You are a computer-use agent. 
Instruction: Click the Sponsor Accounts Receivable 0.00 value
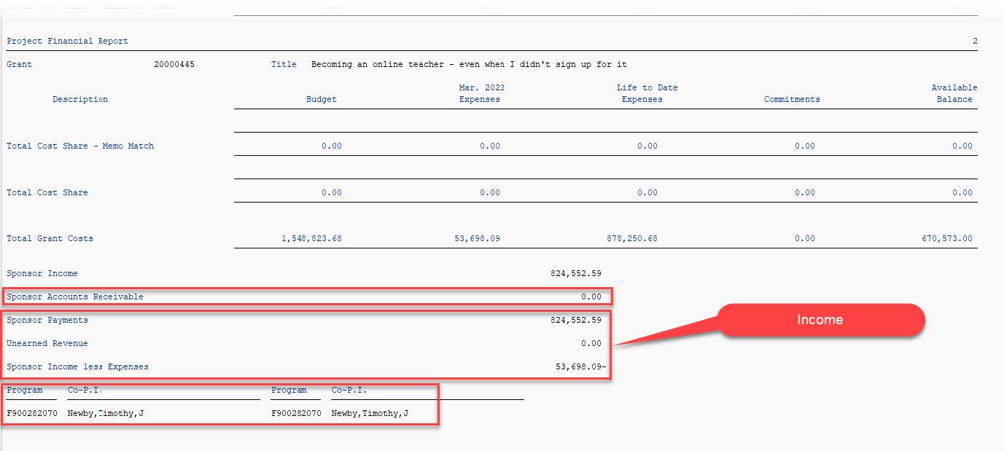point(591,297)
